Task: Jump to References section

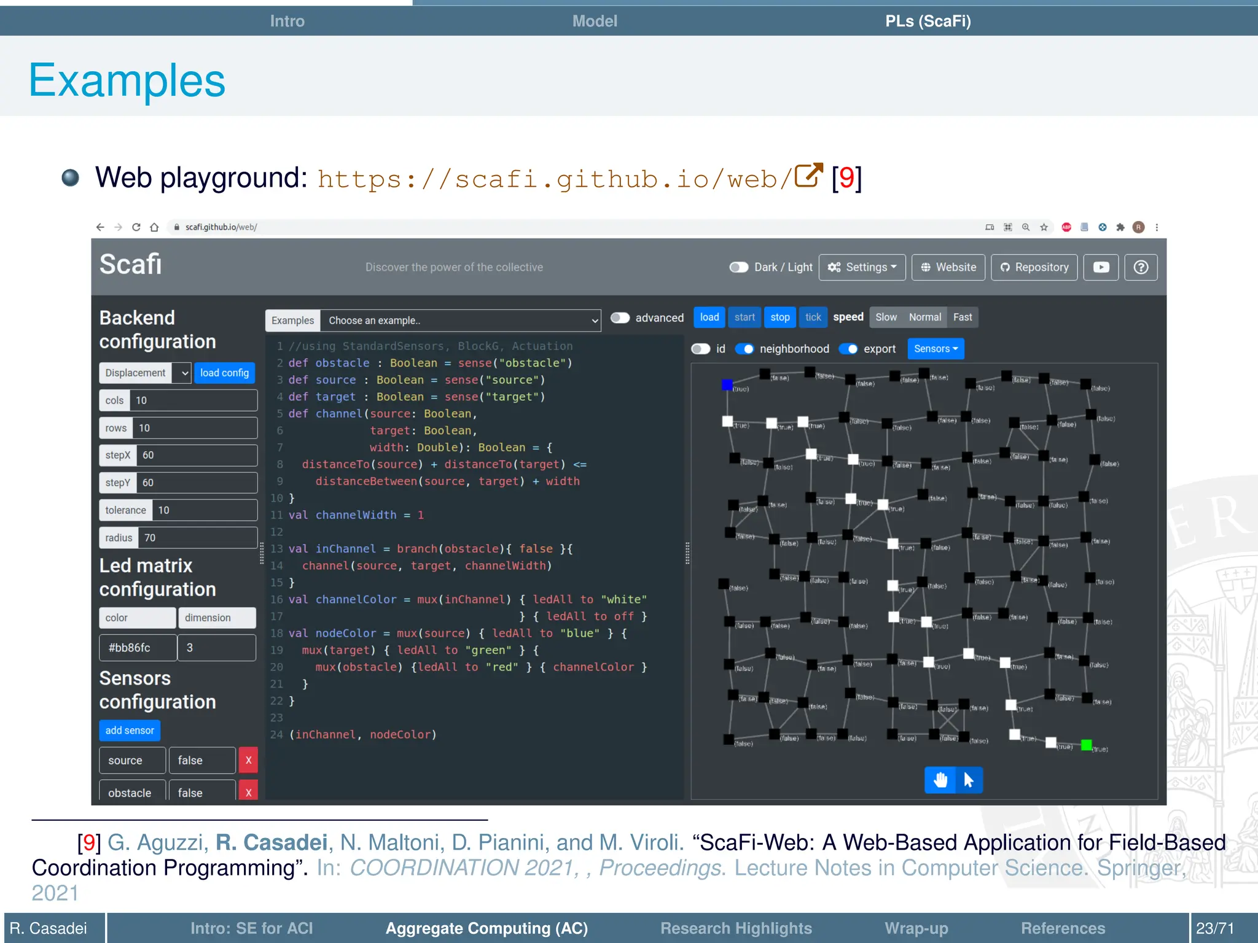Action: (1063, 928)
